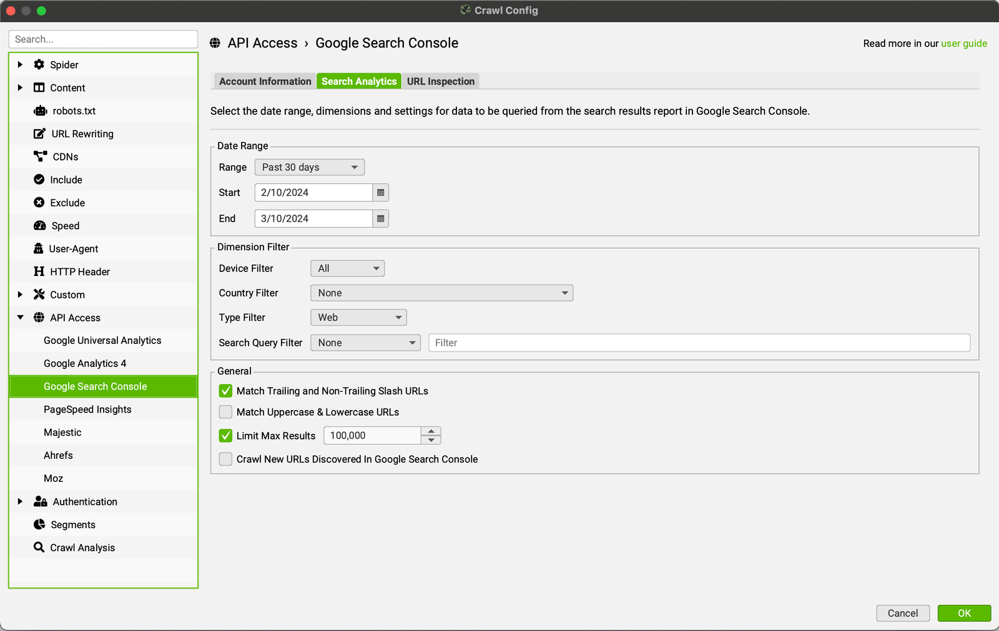
Task: Click the user guide link
Action: (x=963, y=43)
